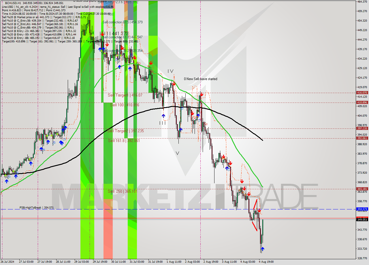Click the red 392.061 price axis tag

(362, 138)
